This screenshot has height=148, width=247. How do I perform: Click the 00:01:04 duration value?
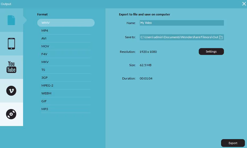(146, 78)
